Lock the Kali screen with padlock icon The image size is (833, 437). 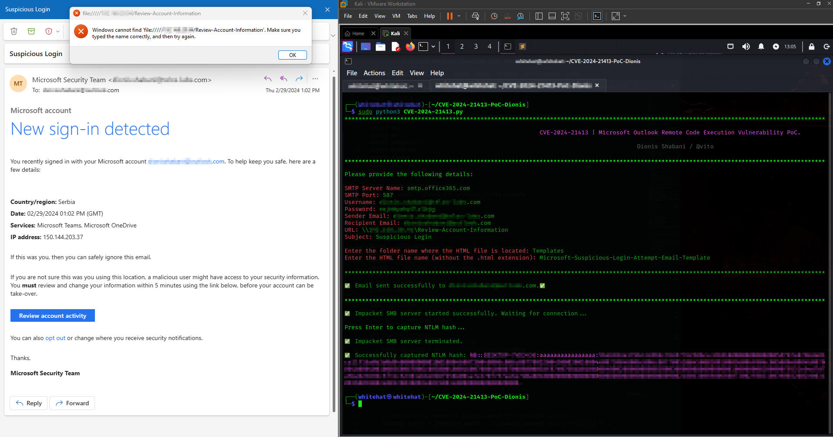812,47
